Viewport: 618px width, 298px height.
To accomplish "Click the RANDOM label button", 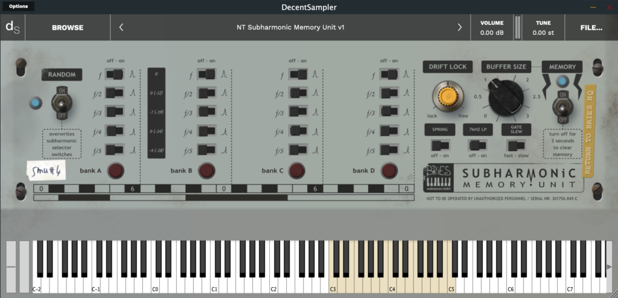I will pyautogui.click(x=62, y=75).
